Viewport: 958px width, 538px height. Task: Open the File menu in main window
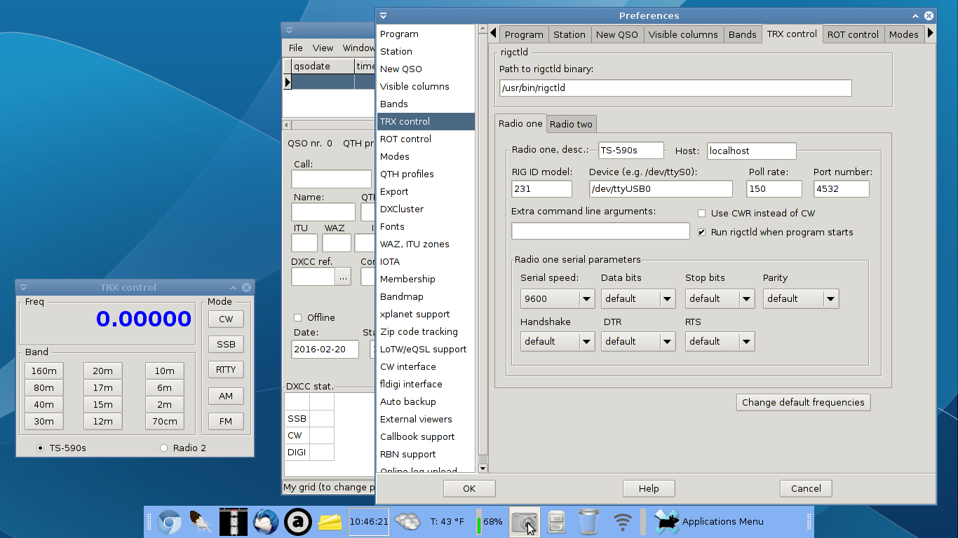click(296, 48)
